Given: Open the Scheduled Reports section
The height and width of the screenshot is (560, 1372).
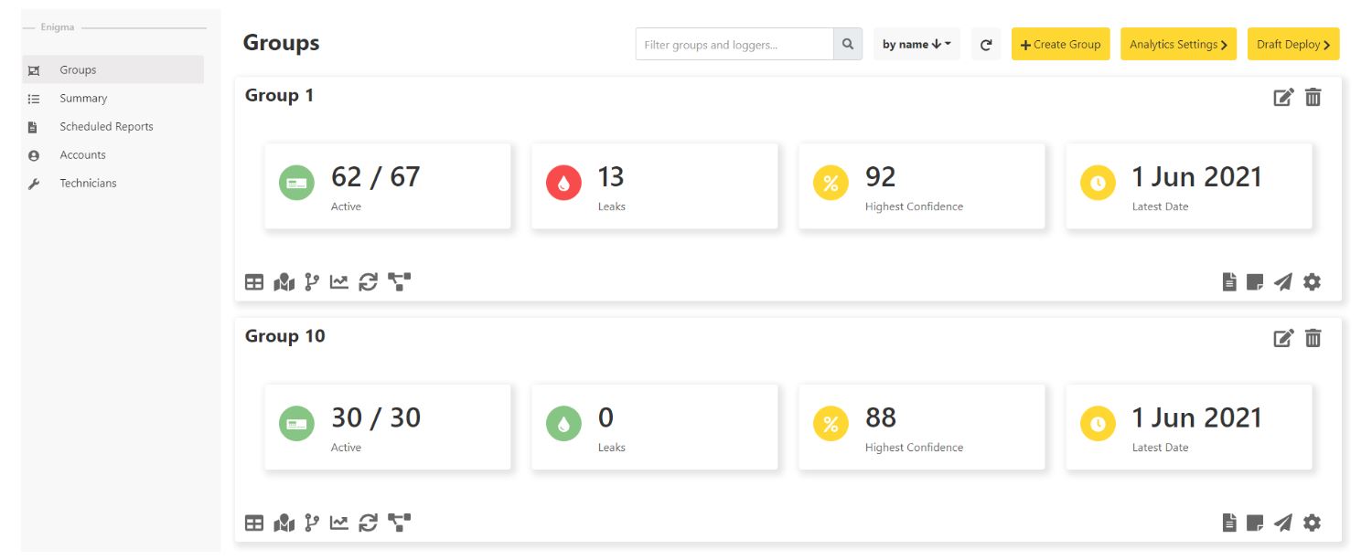Looking at the screenshot, I should click(x=104, y=126).
